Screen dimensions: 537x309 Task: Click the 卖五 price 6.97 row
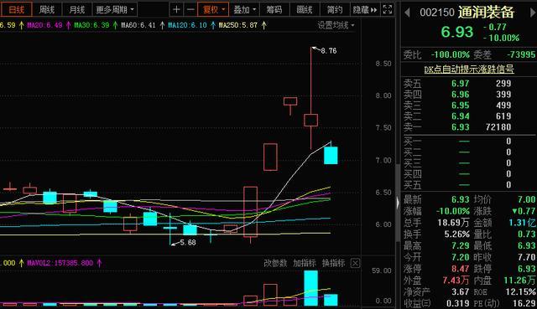click(469, 84)
